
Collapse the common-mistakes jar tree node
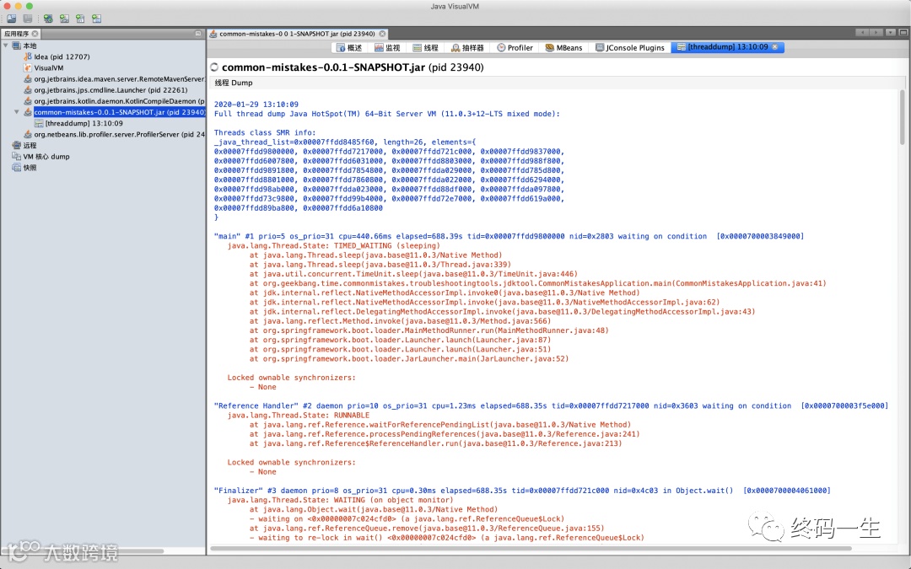click(x=16, y=111)
